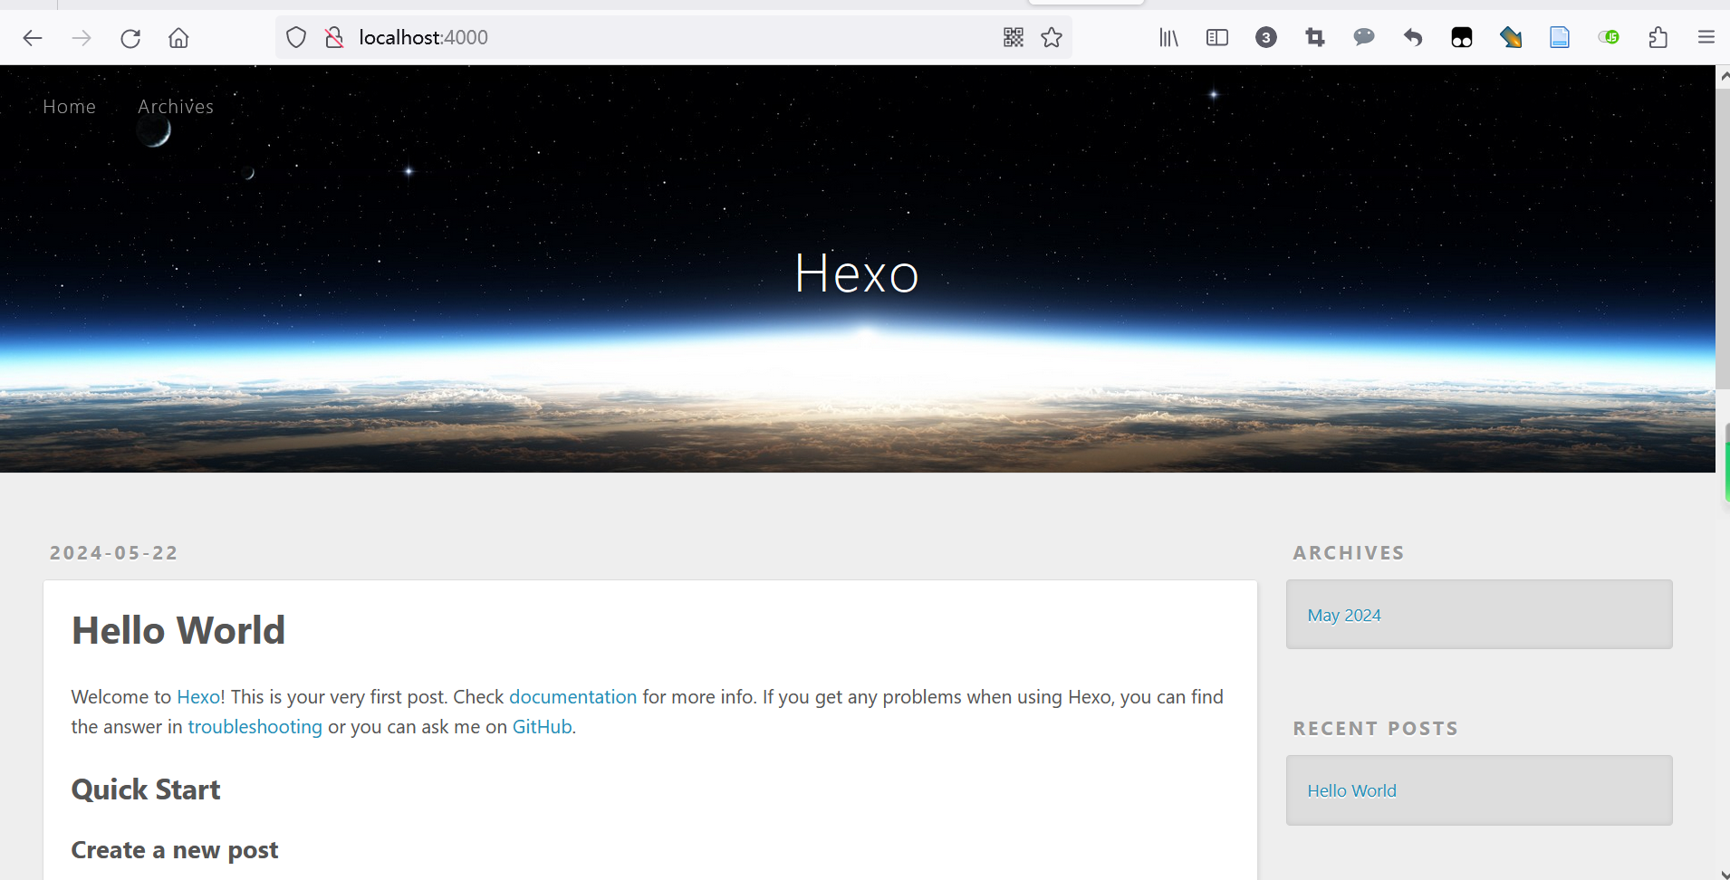The height and width of the screenshot is (880, 1730).
Task: Open the May 2024 archive
Action: (x=1343, y=614)
